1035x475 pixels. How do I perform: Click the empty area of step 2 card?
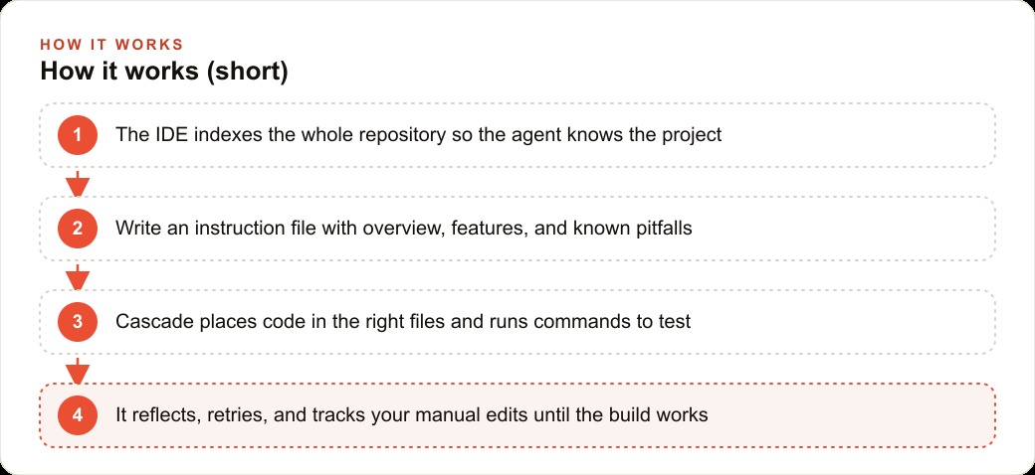845,229
